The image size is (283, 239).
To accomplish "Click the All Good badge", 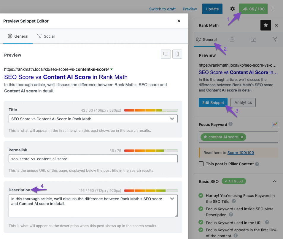I will coord(233,181).
